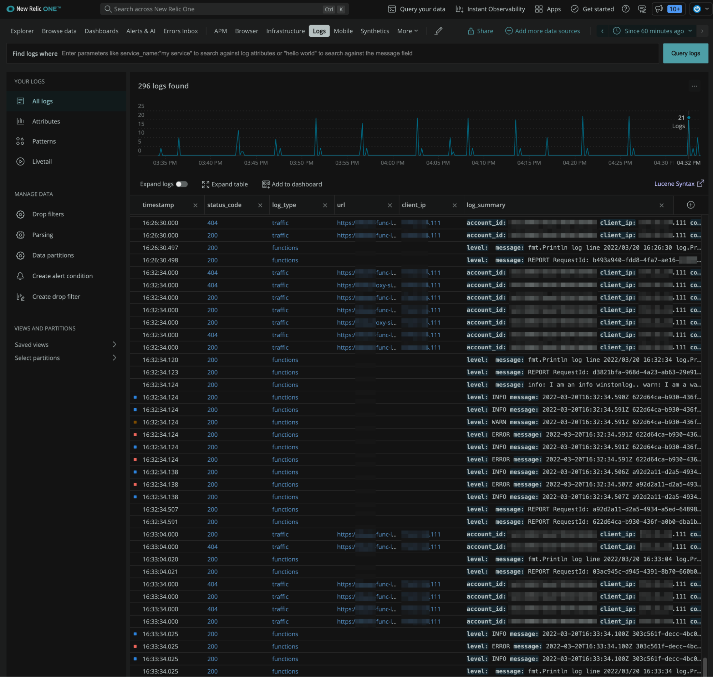Click the pencil edit icon in navigation bar
Screen dimensions: 713x677
[438, 31]
